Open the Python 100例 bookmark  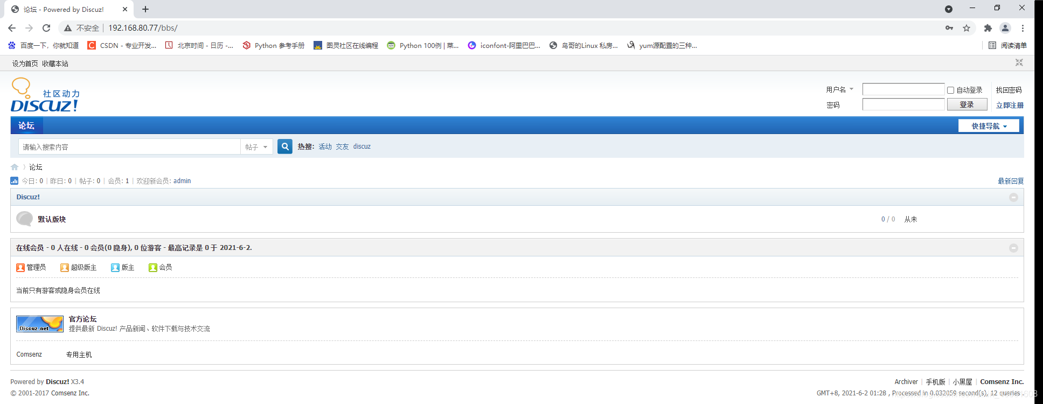click(x=423, y=46)
